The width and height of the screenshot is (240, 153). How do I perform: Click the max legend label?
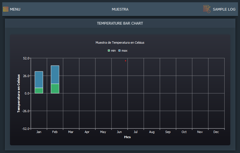click(x=124, y=51)
